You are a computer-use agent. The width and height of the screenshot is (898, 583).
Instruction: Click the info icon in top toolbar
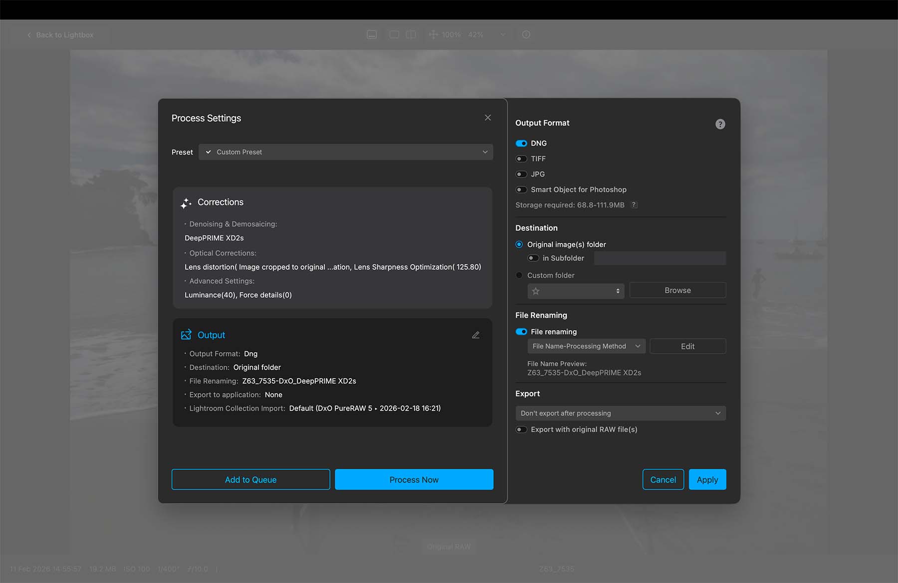(x=526, y=34)
